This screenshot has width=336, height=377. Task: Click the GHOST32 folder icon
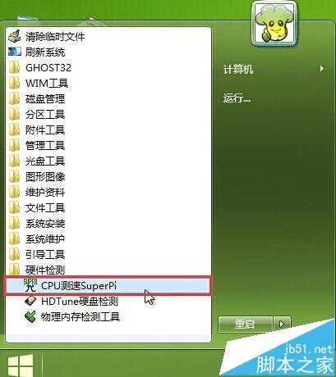pos(15,67)
